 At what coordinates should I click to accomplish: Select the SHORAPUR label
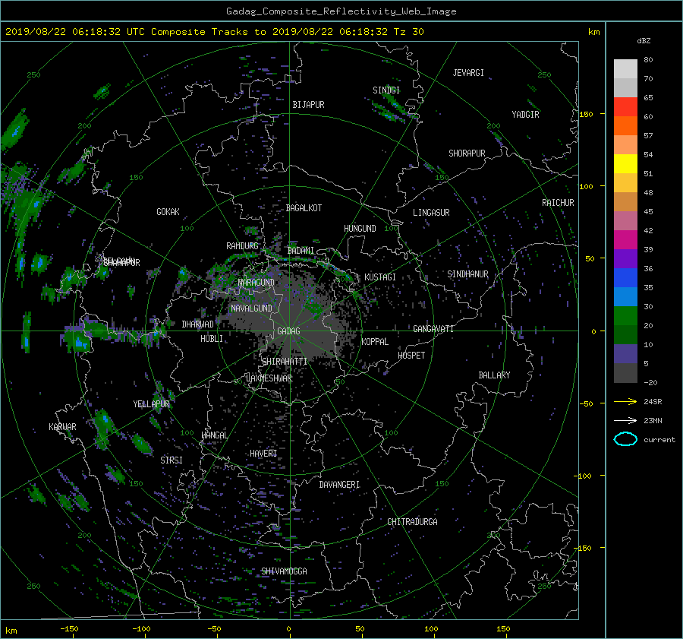(467, 153)
